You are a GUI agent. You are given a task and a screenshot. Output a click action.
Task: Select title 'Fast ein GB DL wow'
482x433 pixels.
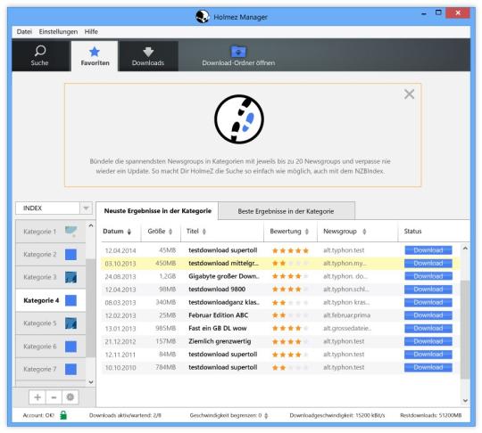218,329
